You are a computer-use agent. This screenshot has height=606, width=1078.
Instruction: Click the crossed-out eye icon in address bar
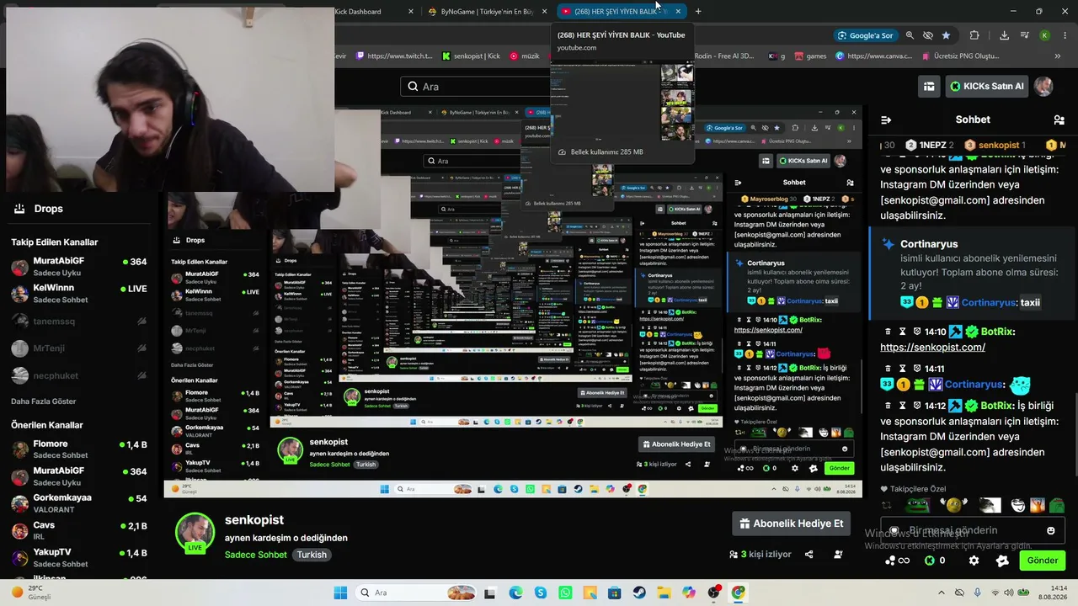[x=928, y=35]
